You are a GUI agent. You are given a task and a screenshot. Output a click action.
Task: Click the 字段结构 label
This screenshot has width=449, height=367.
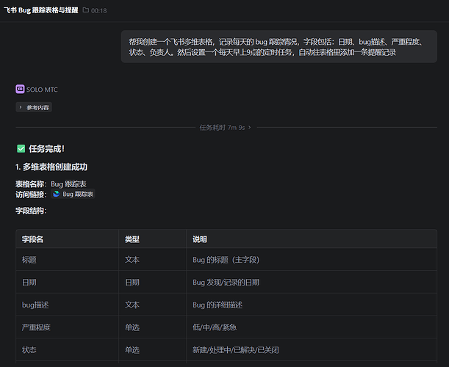[x=30, y=211]
